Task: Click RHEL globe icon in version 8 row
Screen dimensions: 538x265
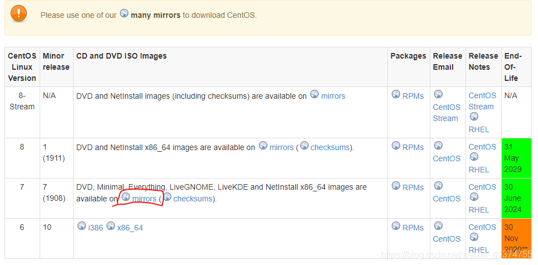Action: point(474,157)
